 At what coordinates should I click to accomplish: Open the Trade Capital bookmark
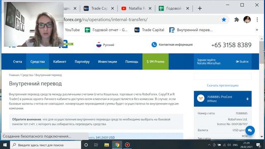(x=149, y=30)
